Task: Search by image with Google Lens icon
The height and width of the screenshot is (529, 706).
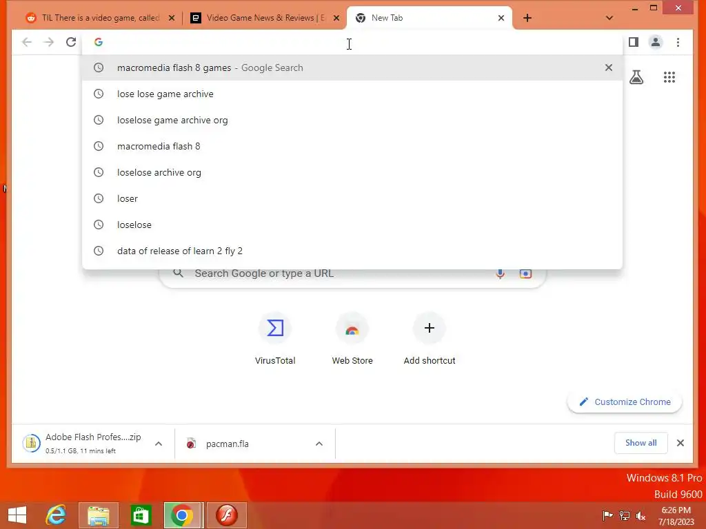Action: [x=525, y=273]
